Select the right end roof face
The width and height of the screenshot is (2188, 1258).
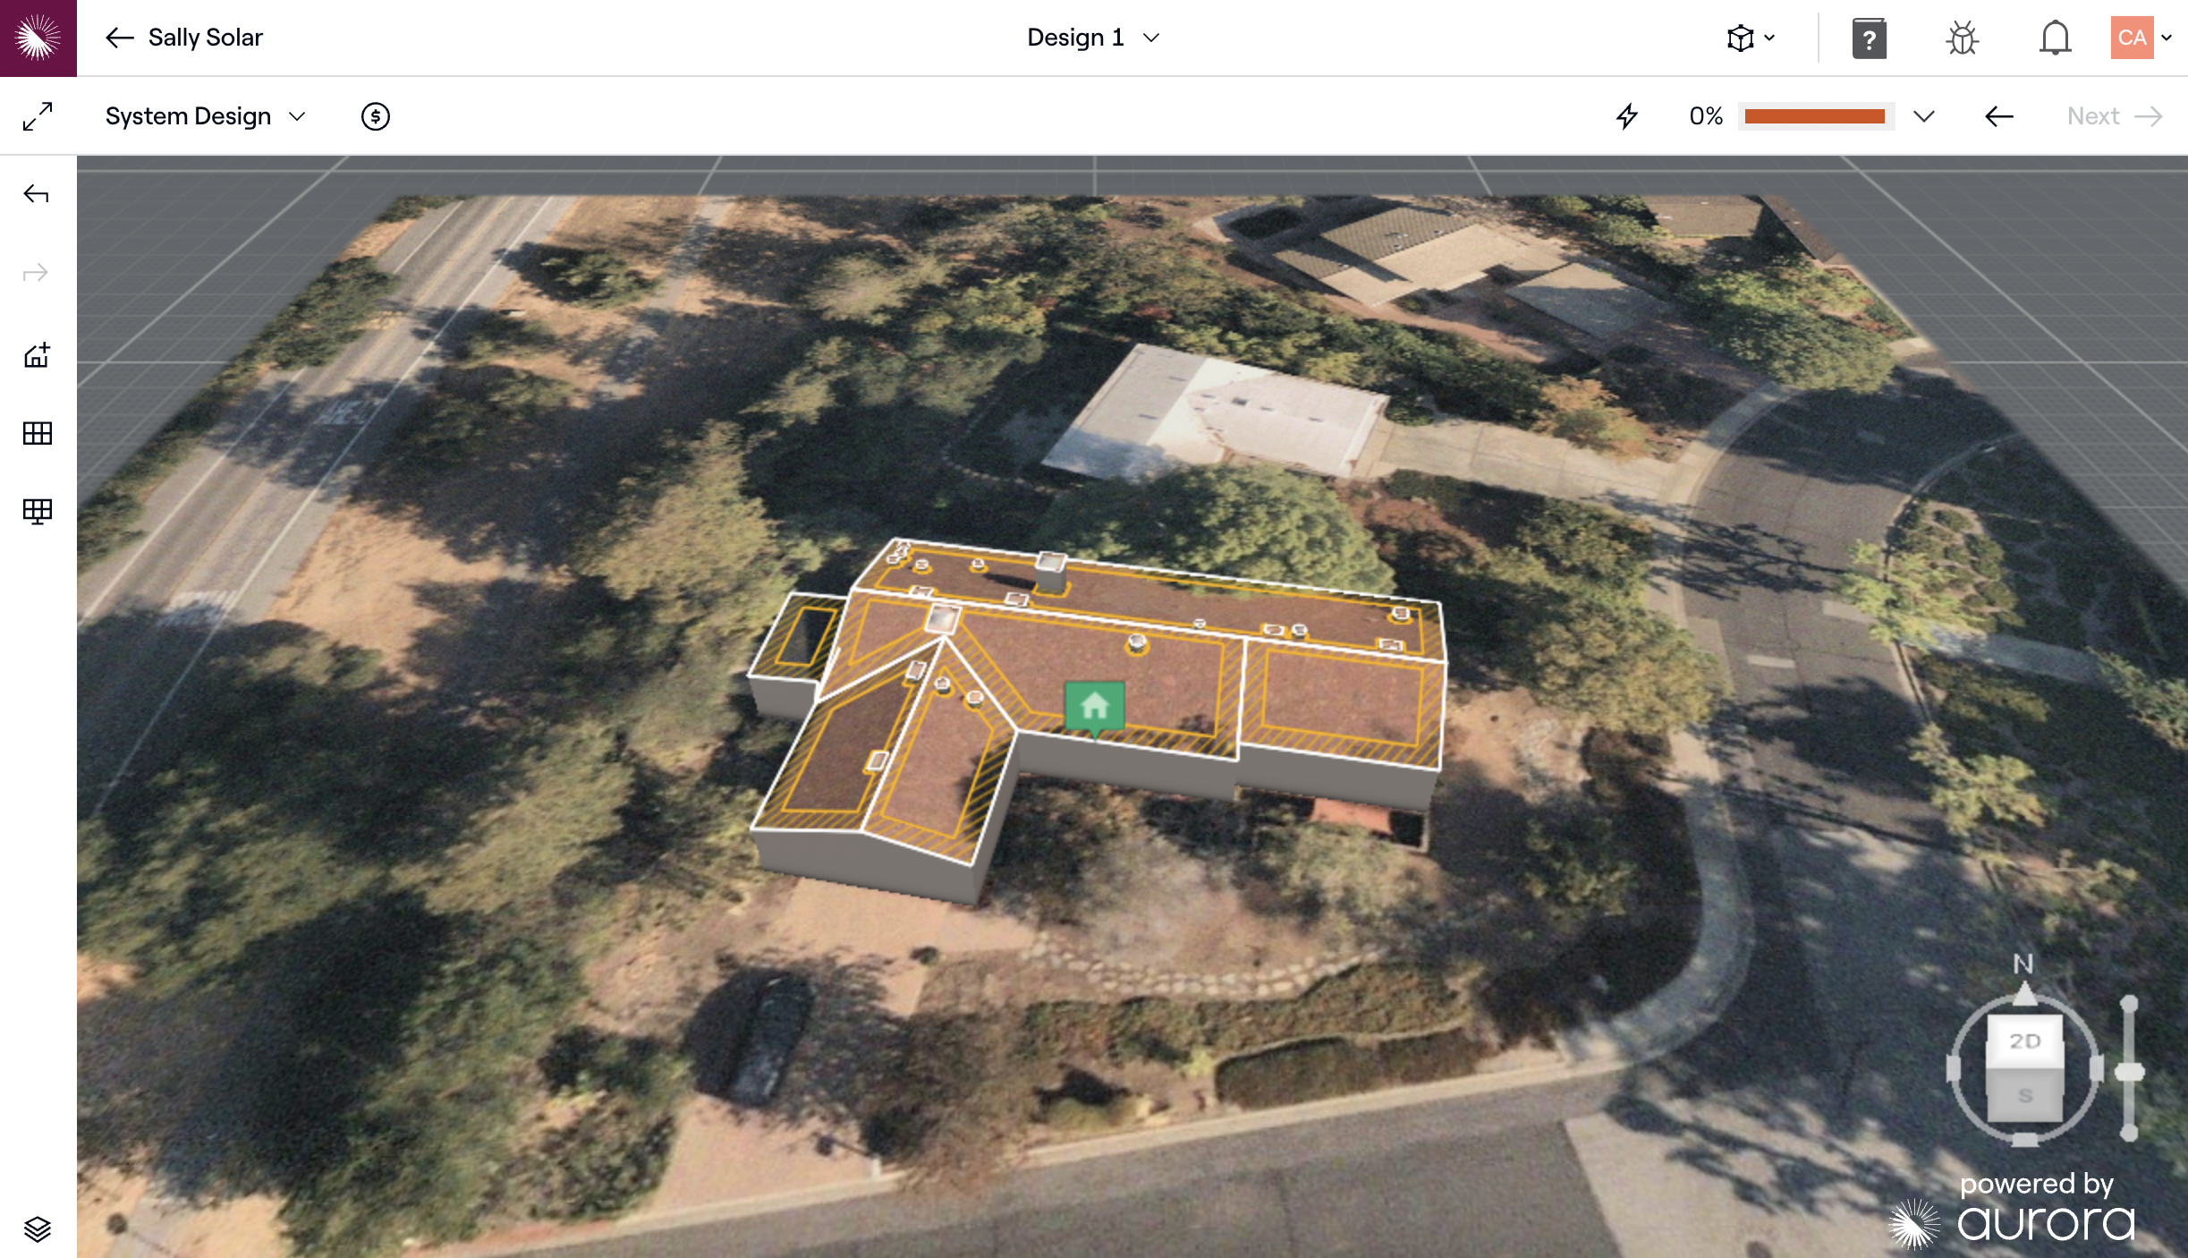click(x=1342, y=702)
